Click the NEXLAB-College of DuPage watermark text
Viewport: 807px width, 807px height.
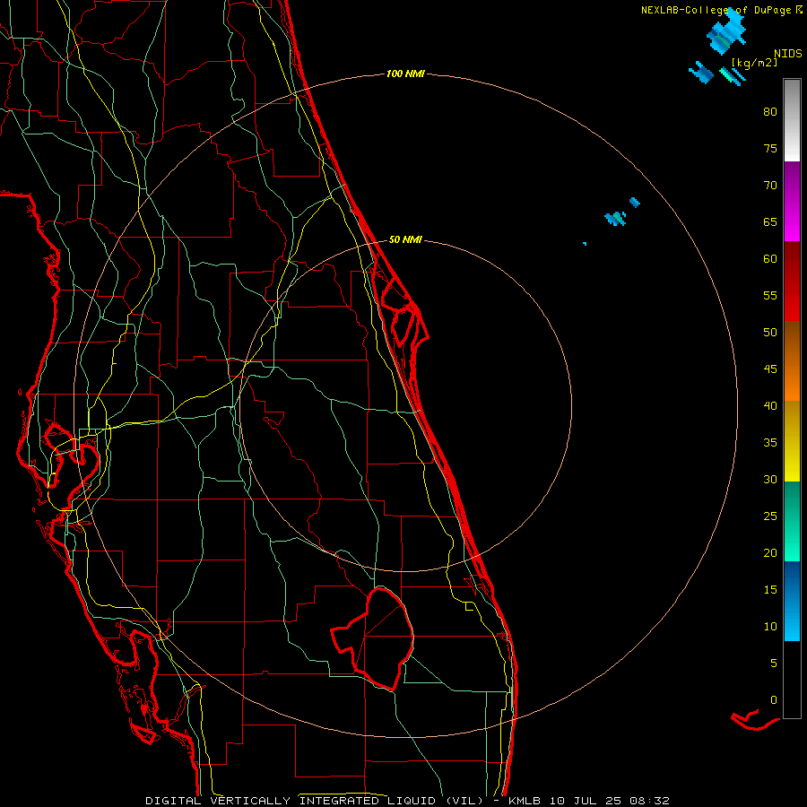(716, 10)
